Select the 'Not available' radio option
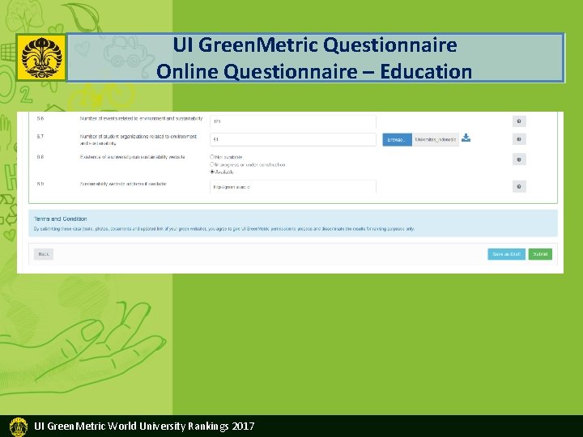583x437 pixels. [212, 157]
